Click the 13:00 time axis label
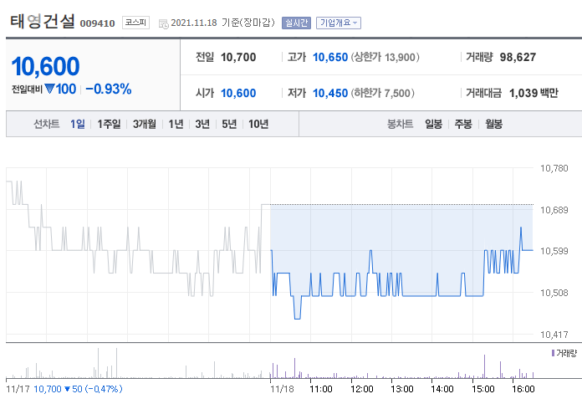The height and width of the screenshot is (404, 582). (402, 389)
